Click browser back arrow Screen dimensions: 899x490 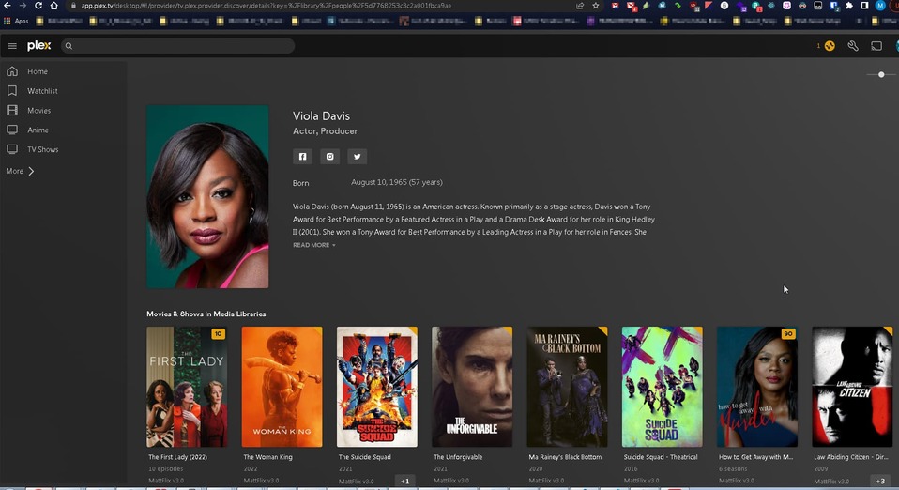tap(8, 6)
